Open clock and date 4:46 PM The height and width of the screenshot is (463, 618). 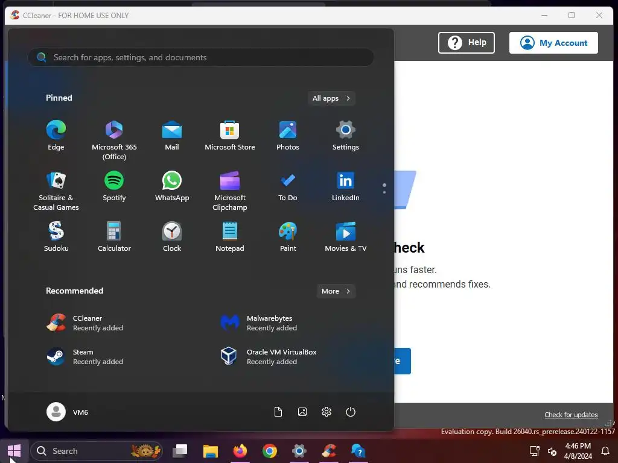578,451
